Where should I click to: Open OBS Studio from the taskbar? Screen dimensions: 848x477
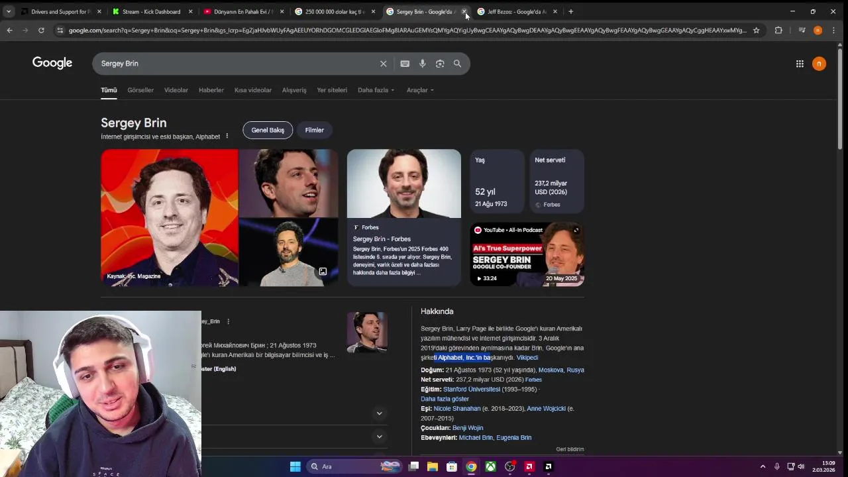(509, 466)
